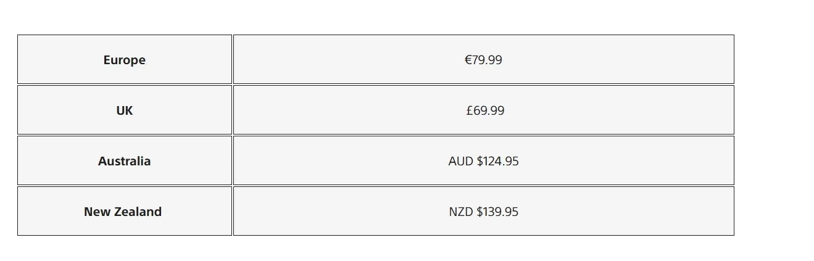Click the word Zealand in the table
Image resolution: width=814 pixels, height=261 pixels.
[138, 212]
